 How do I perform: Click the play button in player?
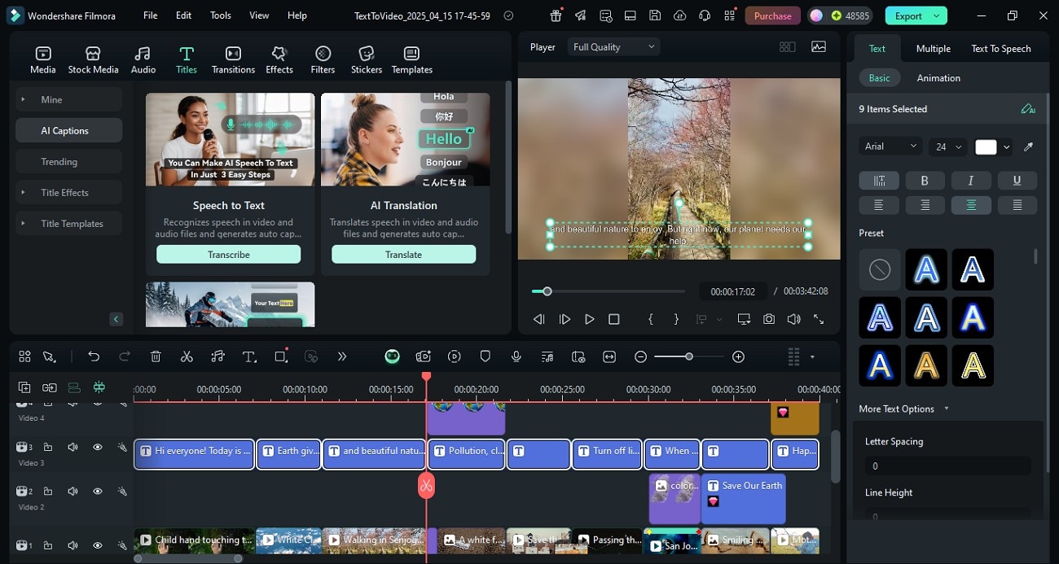589,319
